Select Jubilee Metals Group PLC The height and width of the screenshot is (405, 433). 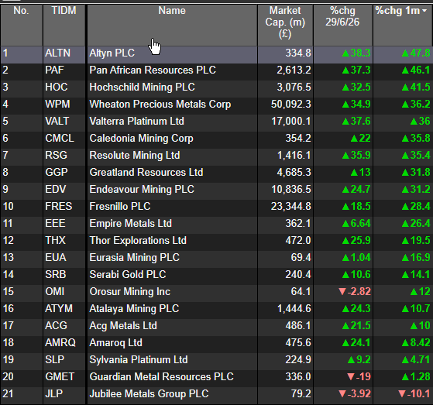(x=149, y=394)
